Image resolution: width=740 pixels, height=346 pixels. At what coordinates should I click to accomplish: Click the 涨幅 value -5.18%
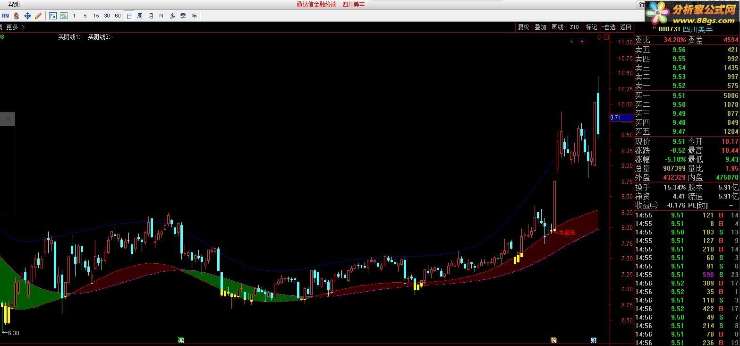pyautogui.click(x=676, y=159)
